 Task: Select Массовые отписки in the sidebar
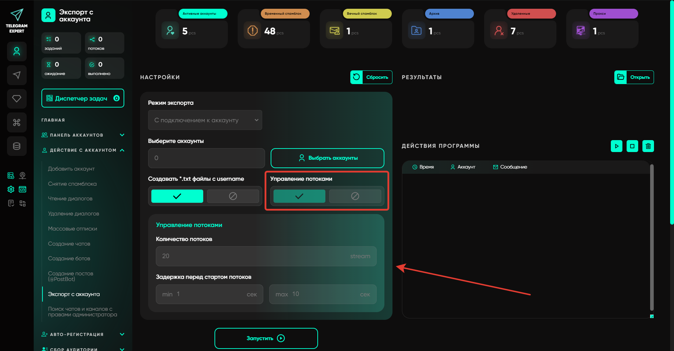coord(72,229)
